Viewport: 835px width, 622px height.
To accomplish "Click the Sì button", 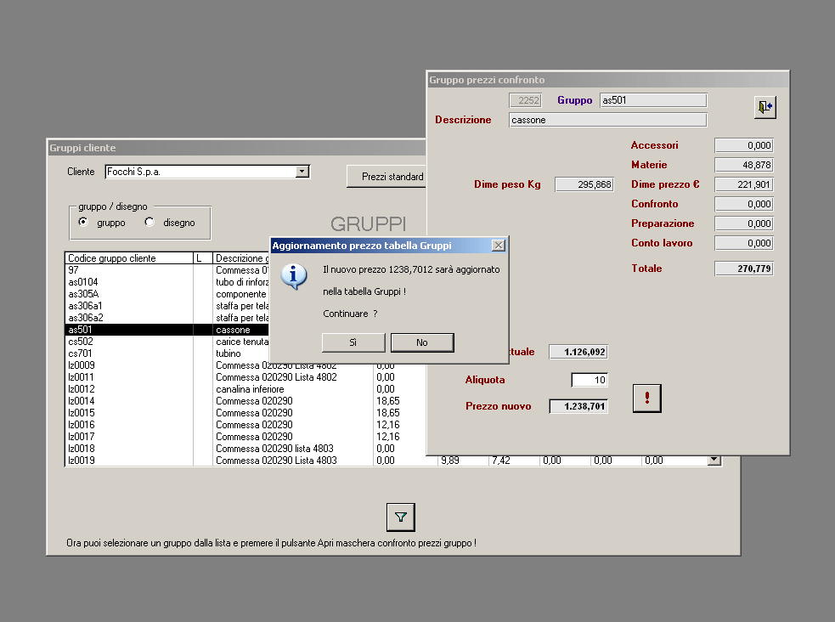I will point(353,342).
